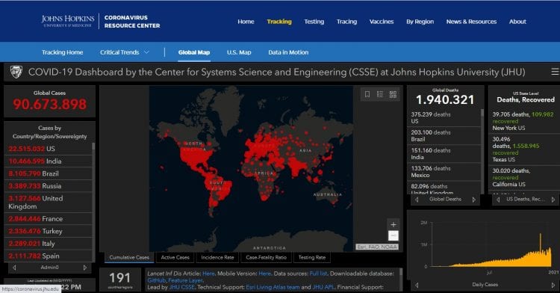The height and width of the screenshot is (293, 560).
Task: Go to Tracking Home
Action: [62, 52]
